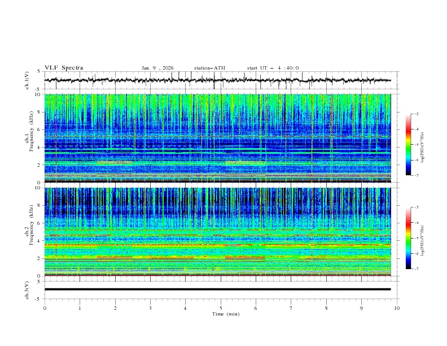Click the "4" kHz tick on ch.1 axis
The image size is (447, 346).
tap(40, 148)
